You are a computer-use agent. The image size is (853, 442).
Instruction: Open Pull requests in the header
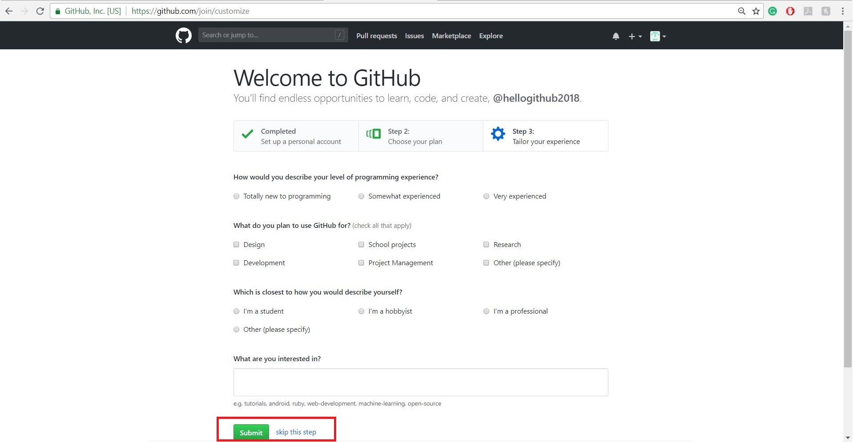[x=377, y=36]
